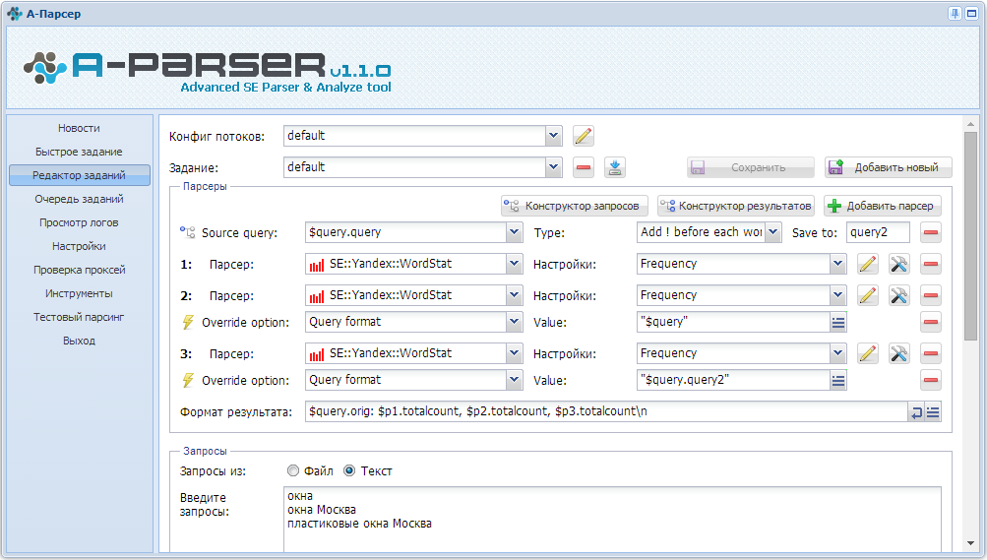The height and width of the screenshot is (560, 987).
Task: Edit settings pencil for parser 2
Action: (x=867, y=295)
